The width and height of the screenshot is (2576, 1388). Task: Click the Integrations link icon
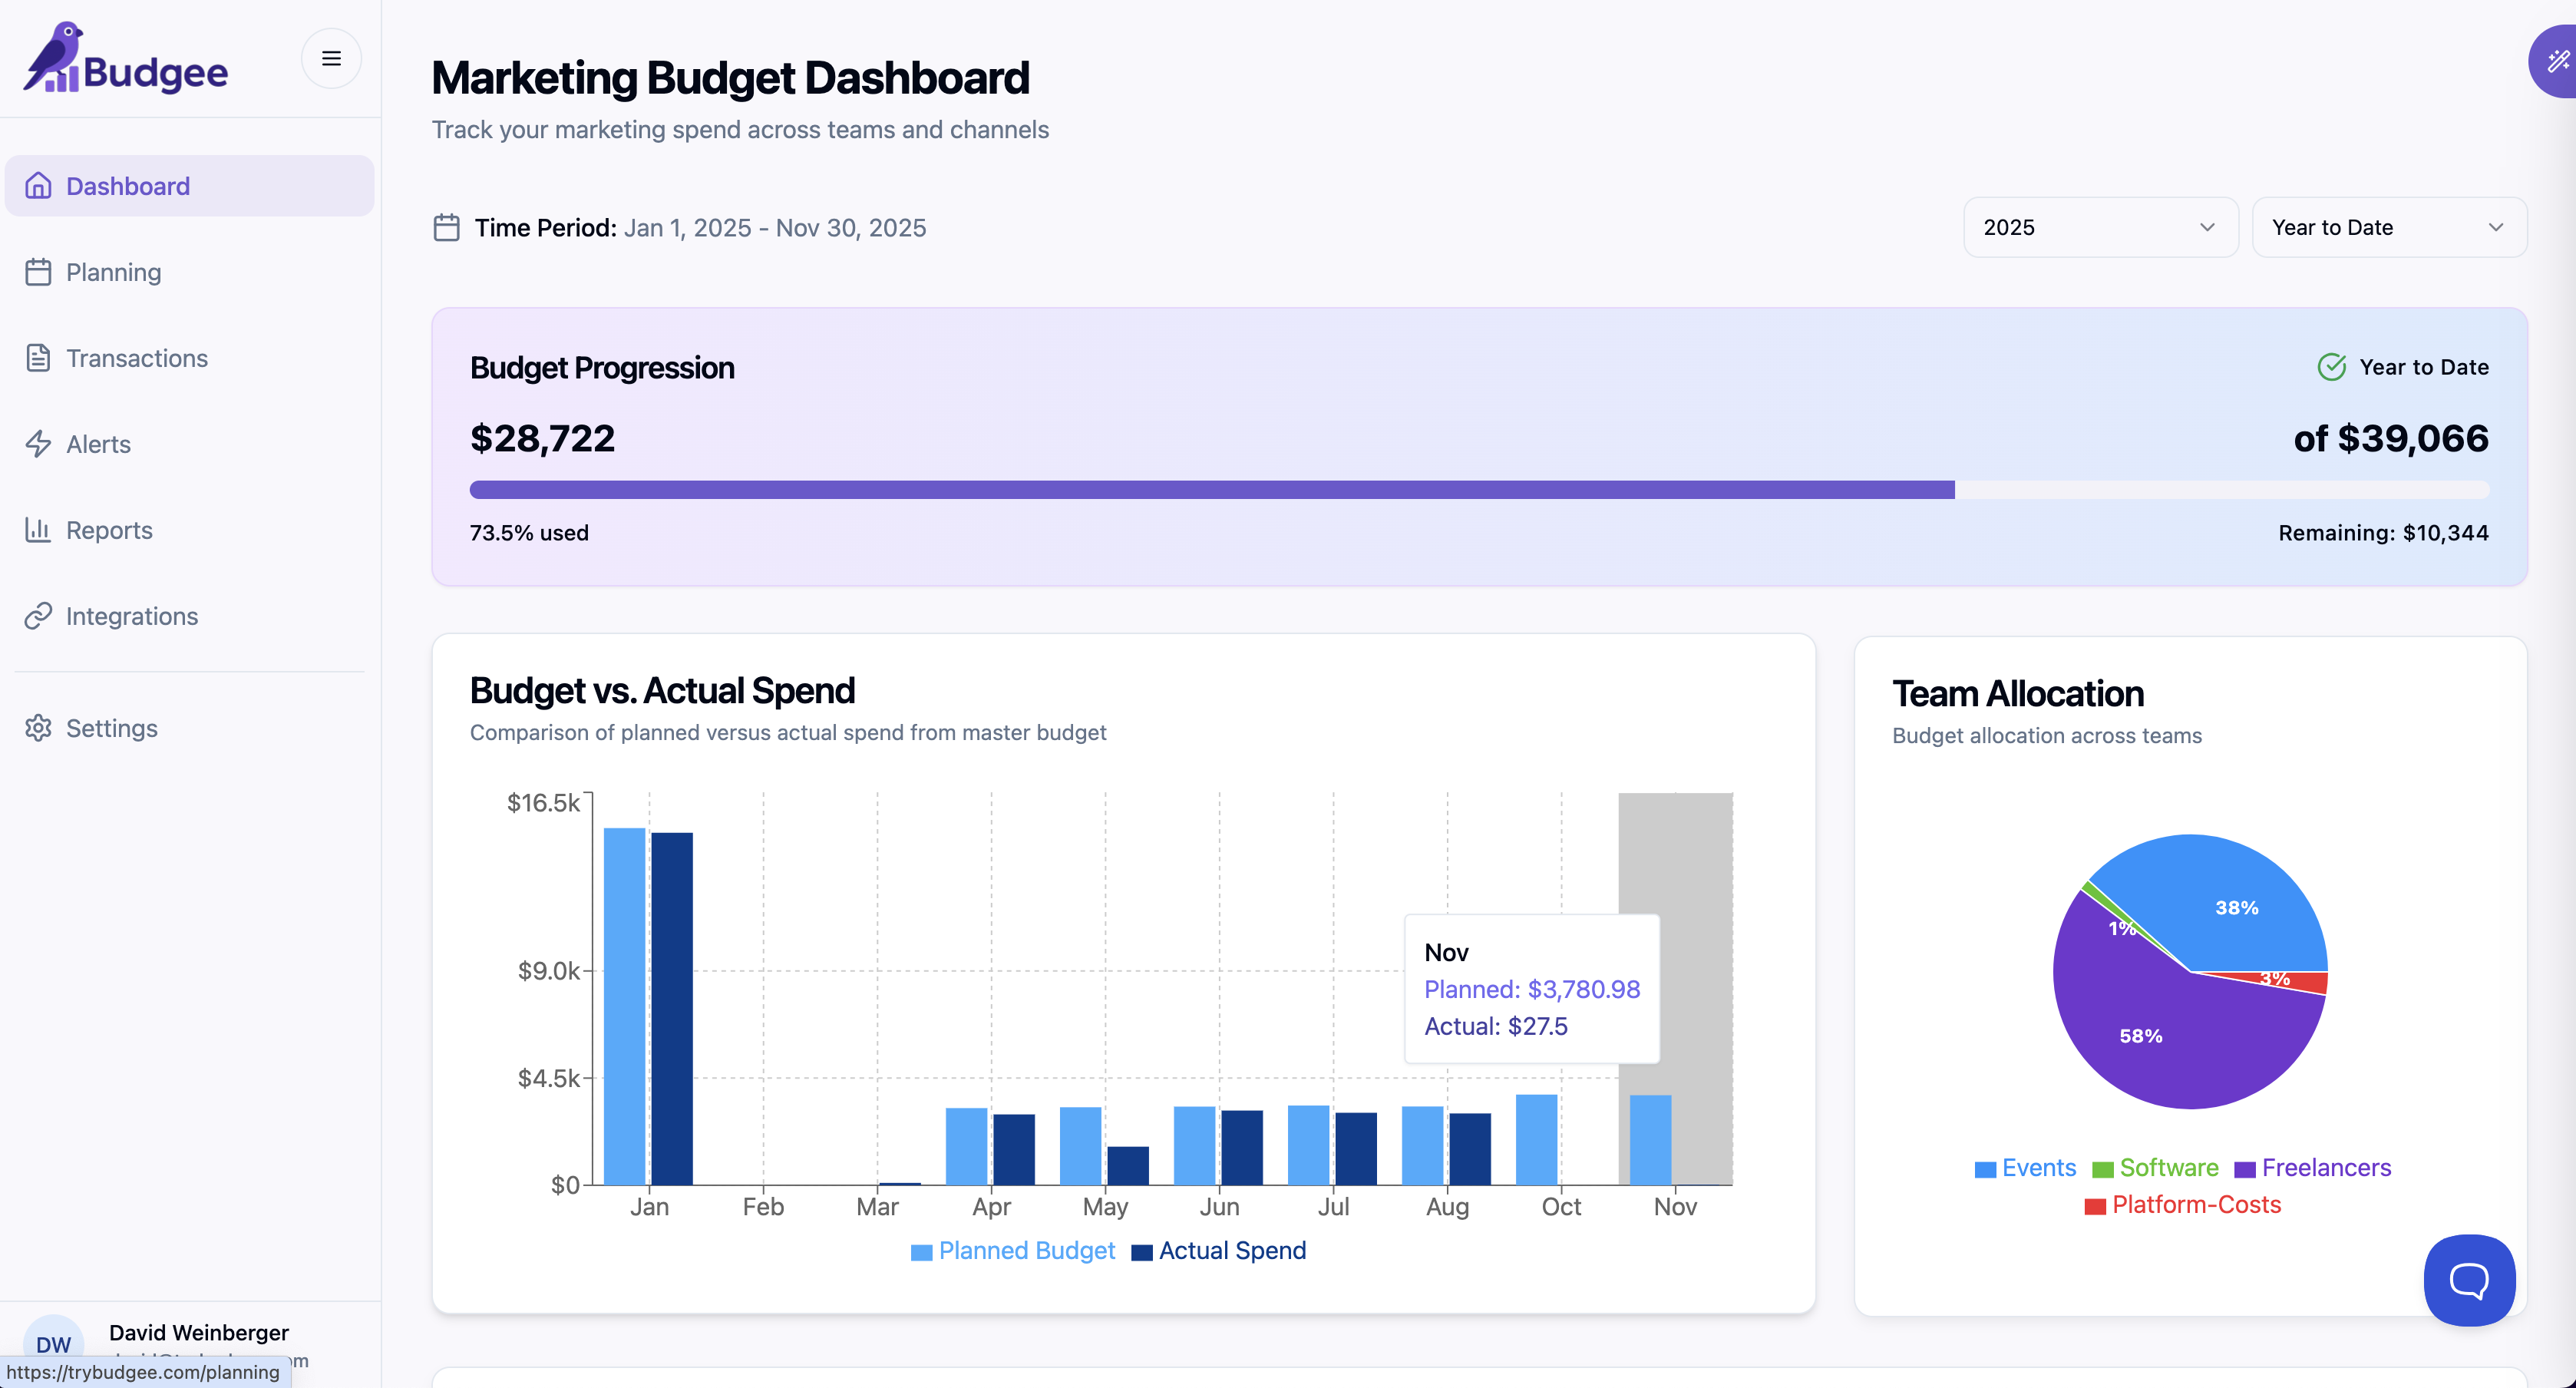38,616
